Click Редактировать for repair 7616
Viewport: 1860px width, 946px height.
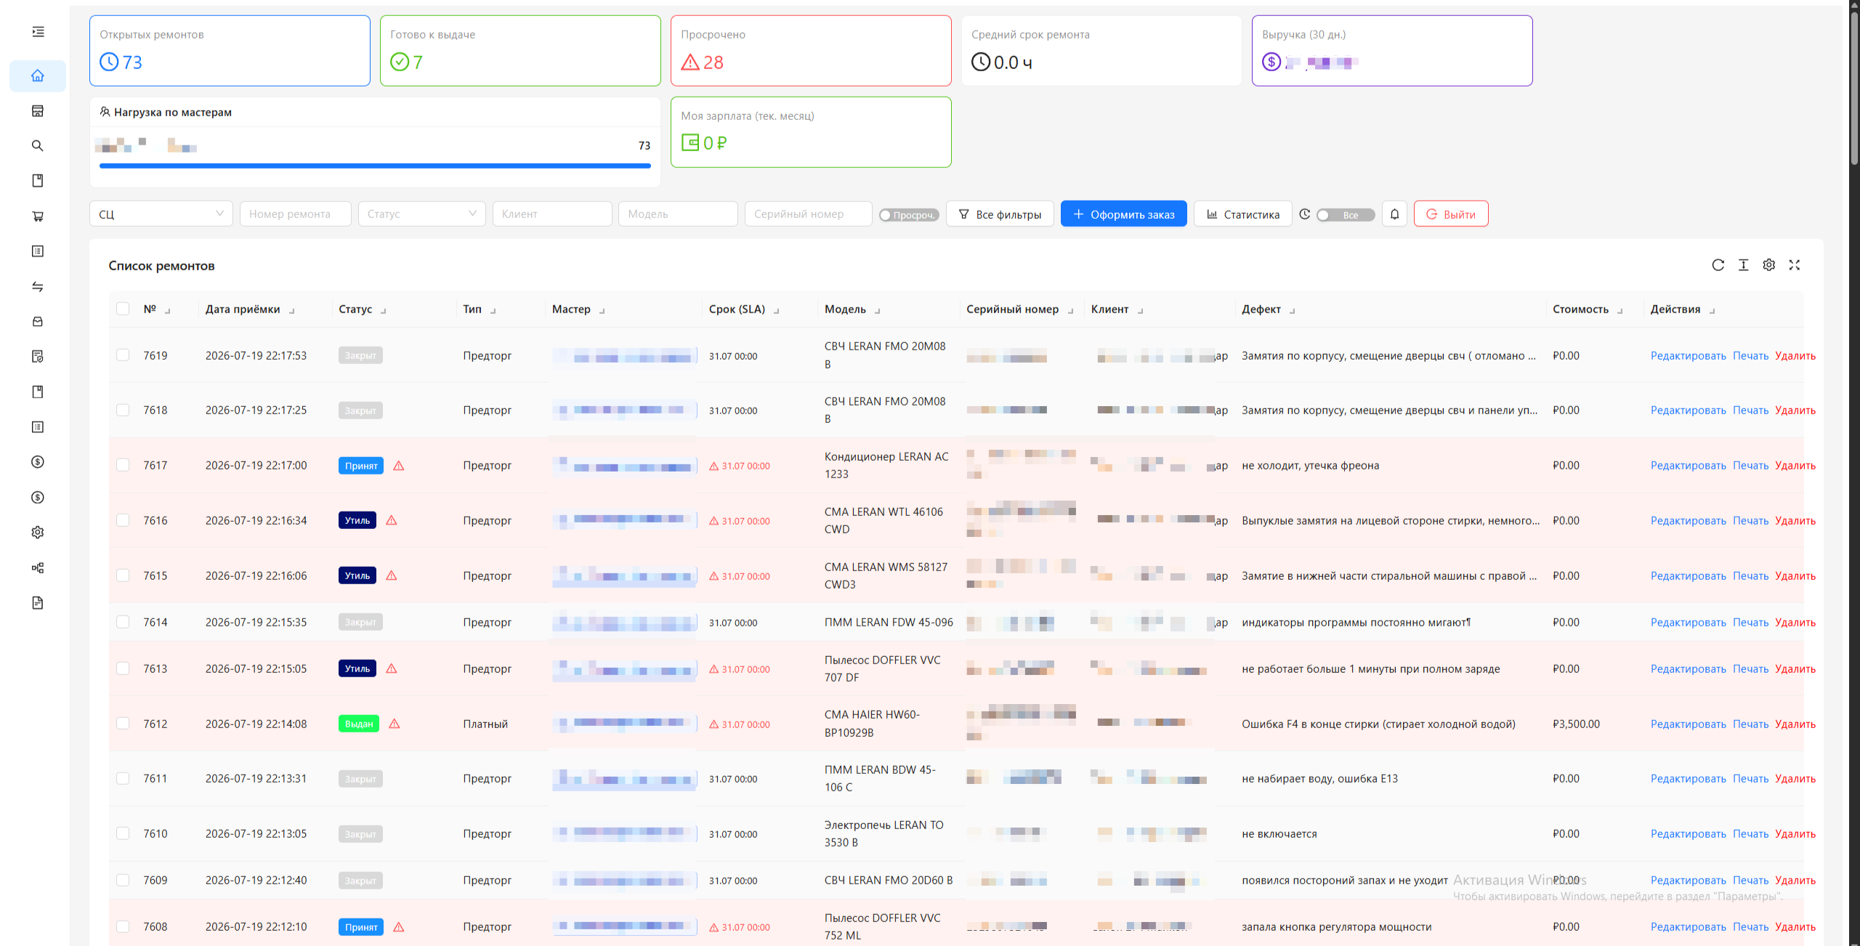pyautogui.click(x=1688, y=520)
